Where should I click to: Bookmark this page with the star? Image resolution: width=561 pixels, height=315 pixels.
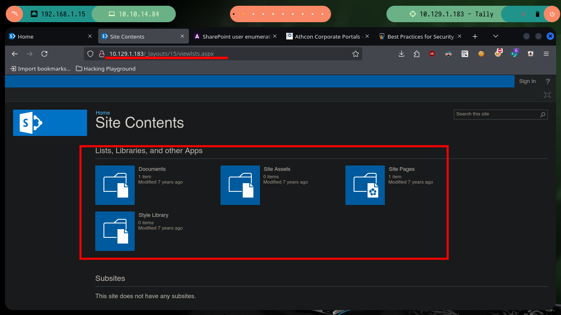click(356, 54)
